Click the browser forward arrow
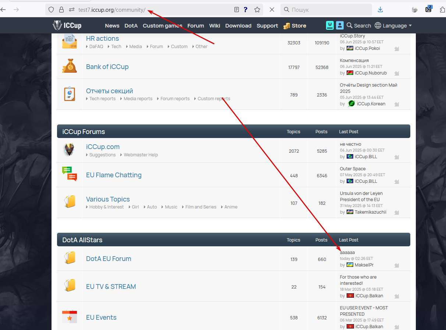The height and width of the screenshot is (330, 446). point(16,10)
